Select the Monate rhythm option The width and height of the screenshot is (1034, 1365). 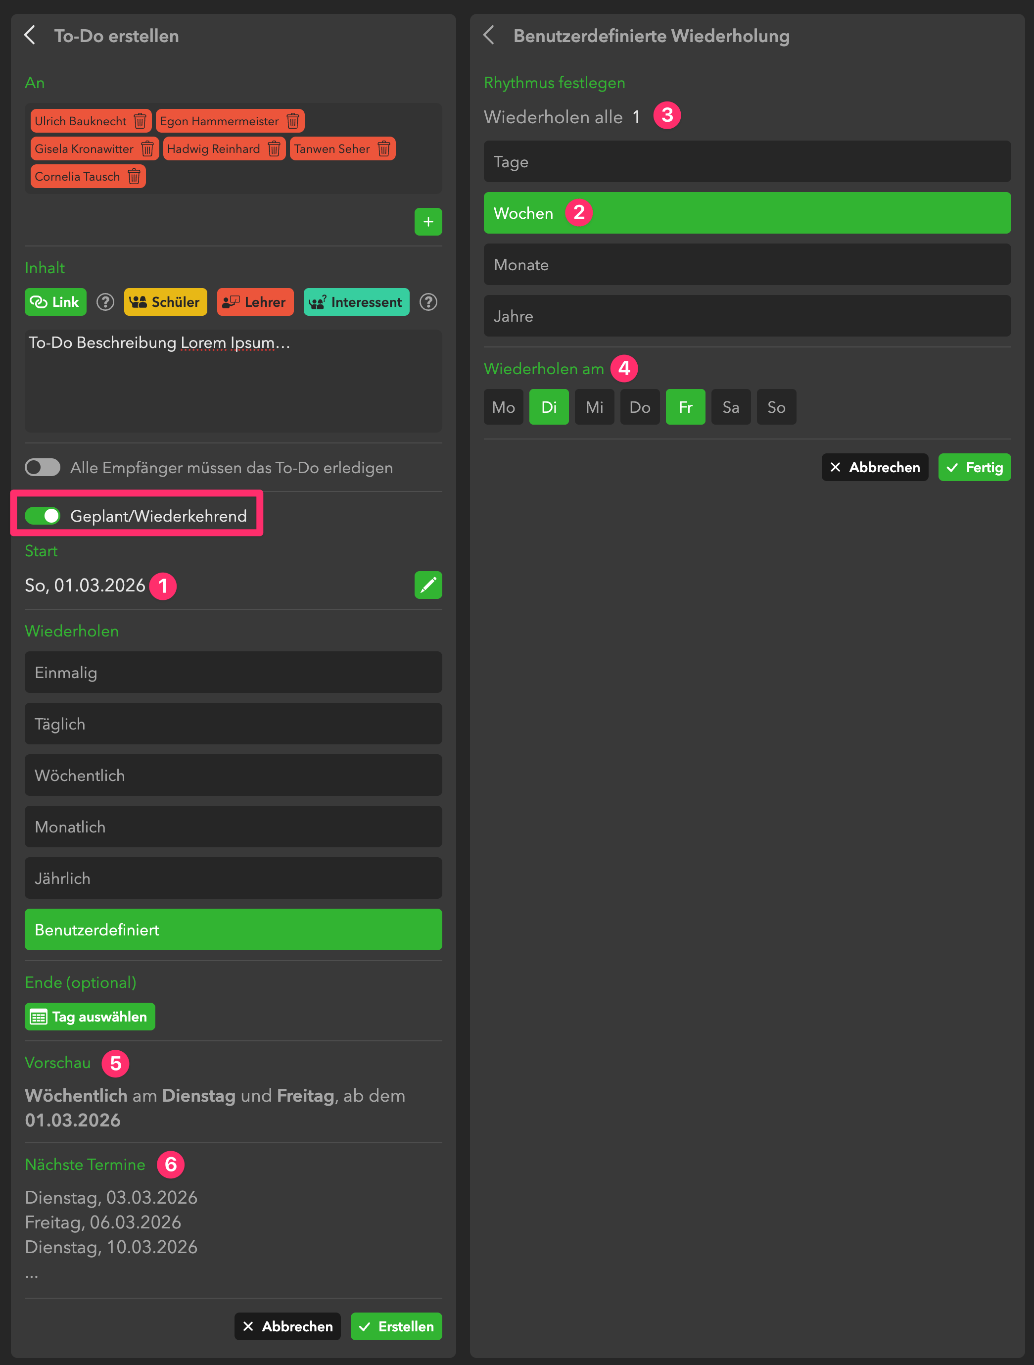[x=747, y=265]
